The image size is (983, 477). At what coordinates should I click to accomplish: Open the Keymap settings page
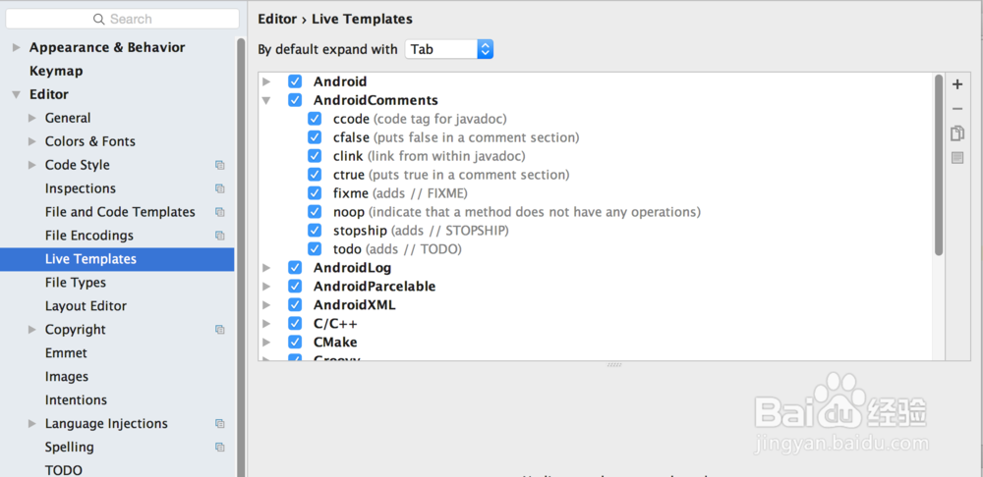pyautogui.click(x=56, y=71)
